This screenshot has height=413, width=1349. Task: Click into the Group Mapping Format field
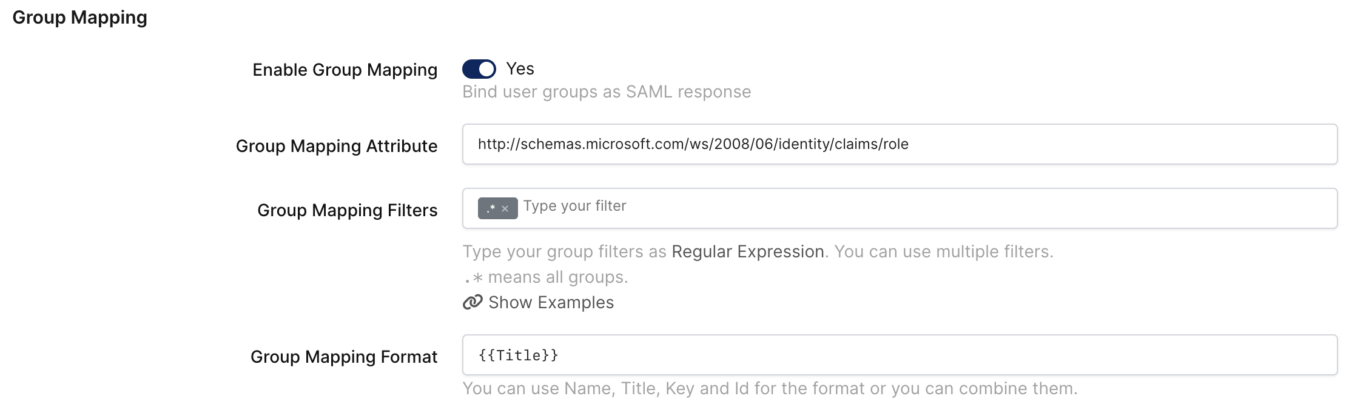[900, 355]
